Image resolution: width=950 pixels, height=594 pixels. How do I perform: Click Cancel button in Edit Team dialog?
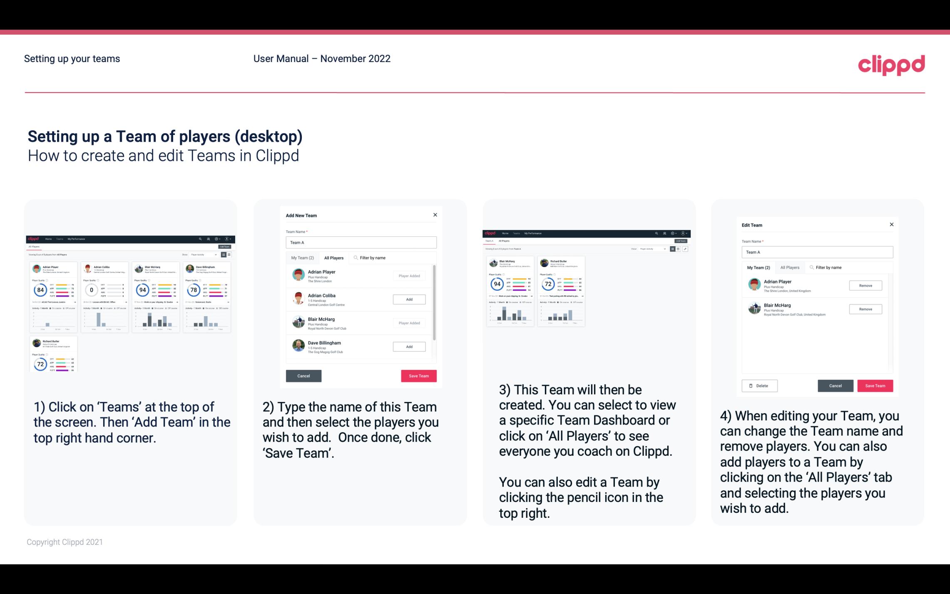[x=836, y=385]
